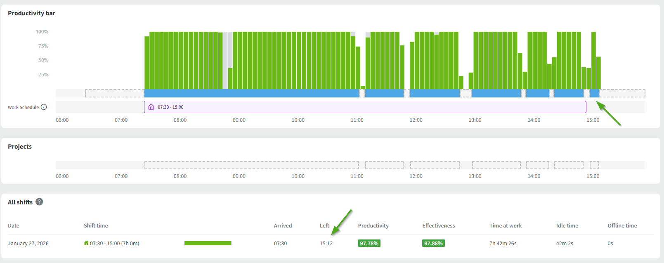
Task: Click the Offline time column header
Action: point(622,225)
